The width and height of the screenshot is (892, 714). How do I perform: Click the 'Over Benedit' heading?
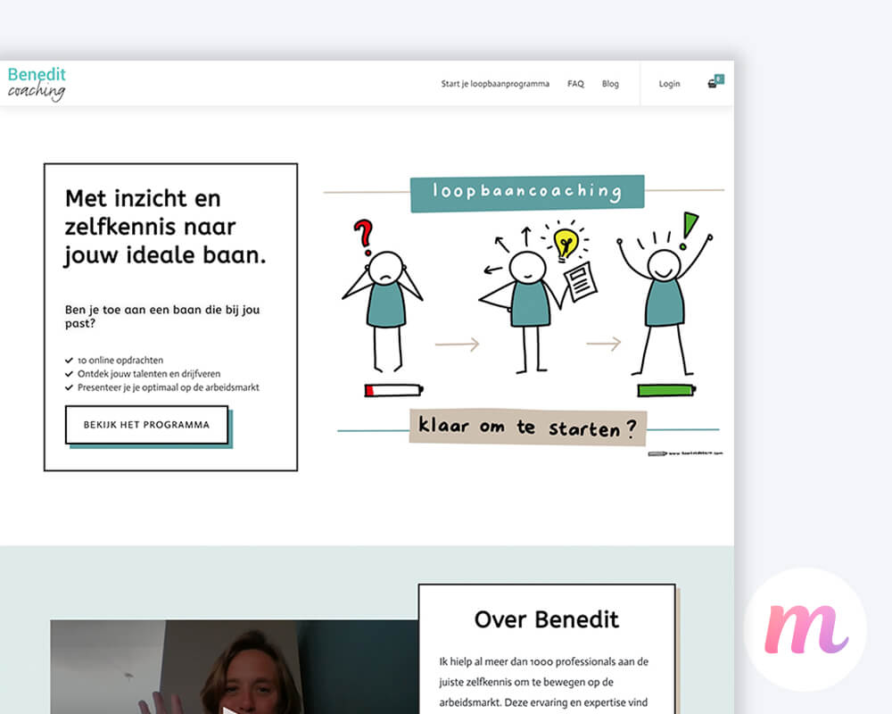tap(547, 619)
